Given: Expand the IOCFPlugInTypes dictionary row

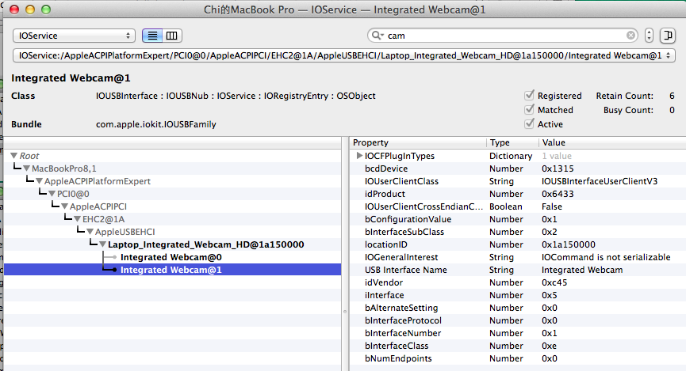Looking at the screenshot, I should (x=359, y=157).
